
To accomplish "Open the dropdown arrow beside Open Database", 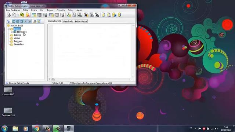I will pyautogui.click(x=18, y=15).
